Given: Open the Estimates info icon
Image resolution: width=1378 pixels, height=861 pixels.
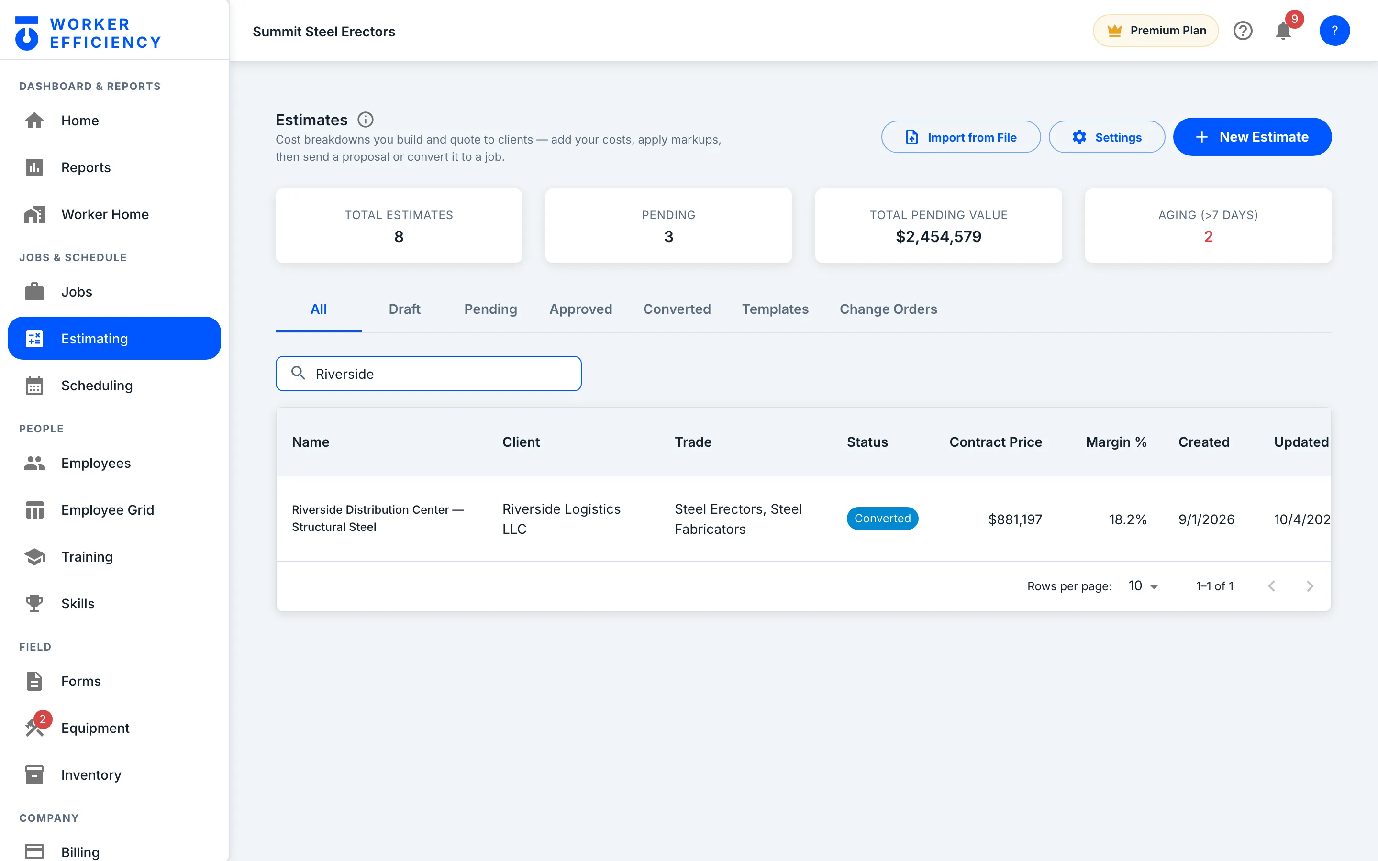Looking at the screenshot, I should tap(365, 120).
